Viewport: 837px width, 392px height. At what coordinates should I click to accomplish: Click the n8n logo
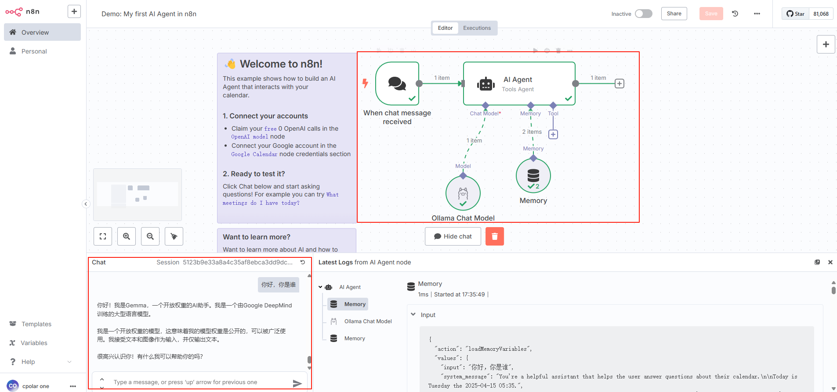22,12
